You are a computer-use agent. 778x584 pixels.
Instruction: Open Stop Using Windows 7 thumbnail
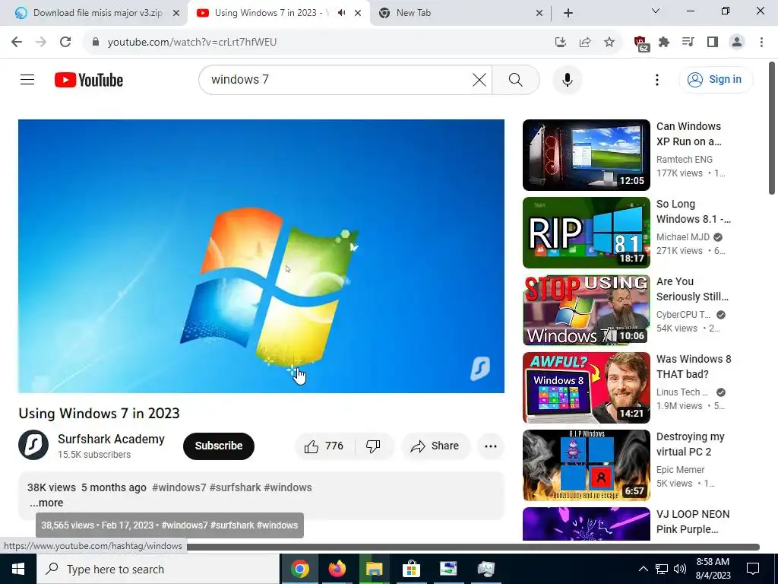coord(586,310)
